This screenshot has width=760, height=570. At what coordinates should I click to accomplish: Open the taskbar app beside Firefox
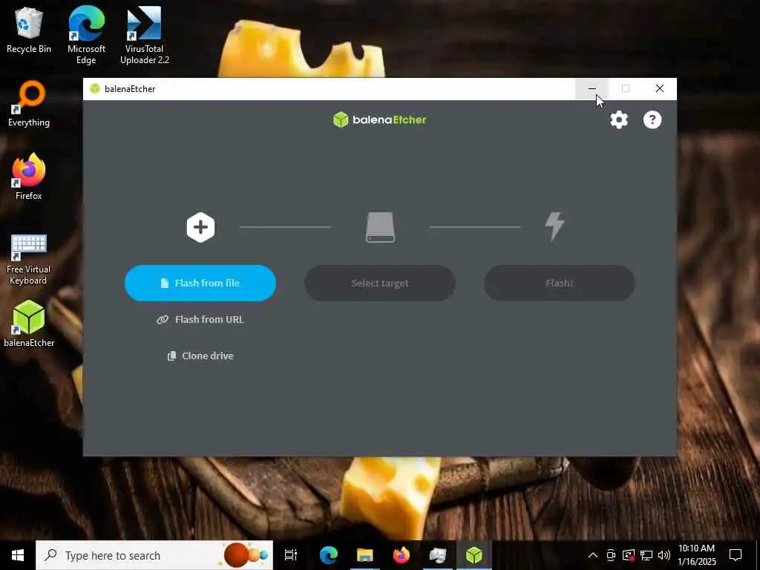[x=438, y=555]
